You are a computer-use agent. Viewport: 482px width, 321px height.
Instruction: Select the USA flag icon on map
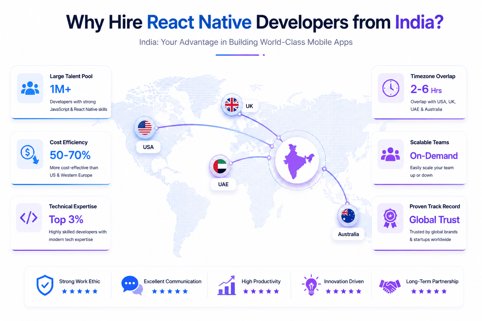[x=145, y=128]
